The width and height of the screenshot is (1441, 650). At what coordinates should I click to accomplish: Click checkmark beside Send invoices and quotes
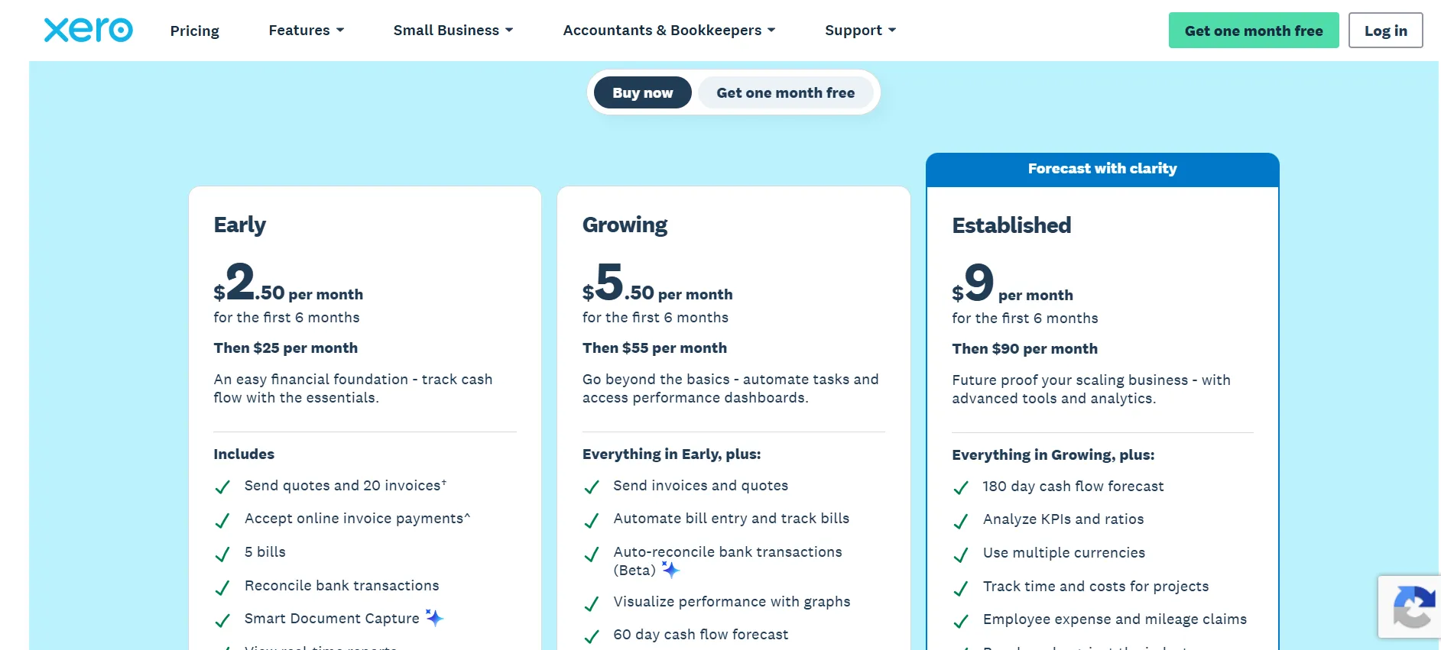click(x=592, y=487)
